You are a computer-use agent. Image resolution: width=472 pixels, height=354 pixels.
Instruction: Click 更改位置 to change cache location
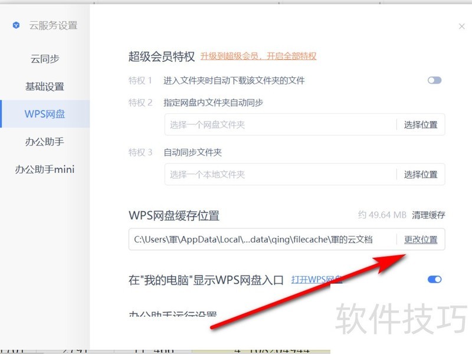(x=421, y=240)
